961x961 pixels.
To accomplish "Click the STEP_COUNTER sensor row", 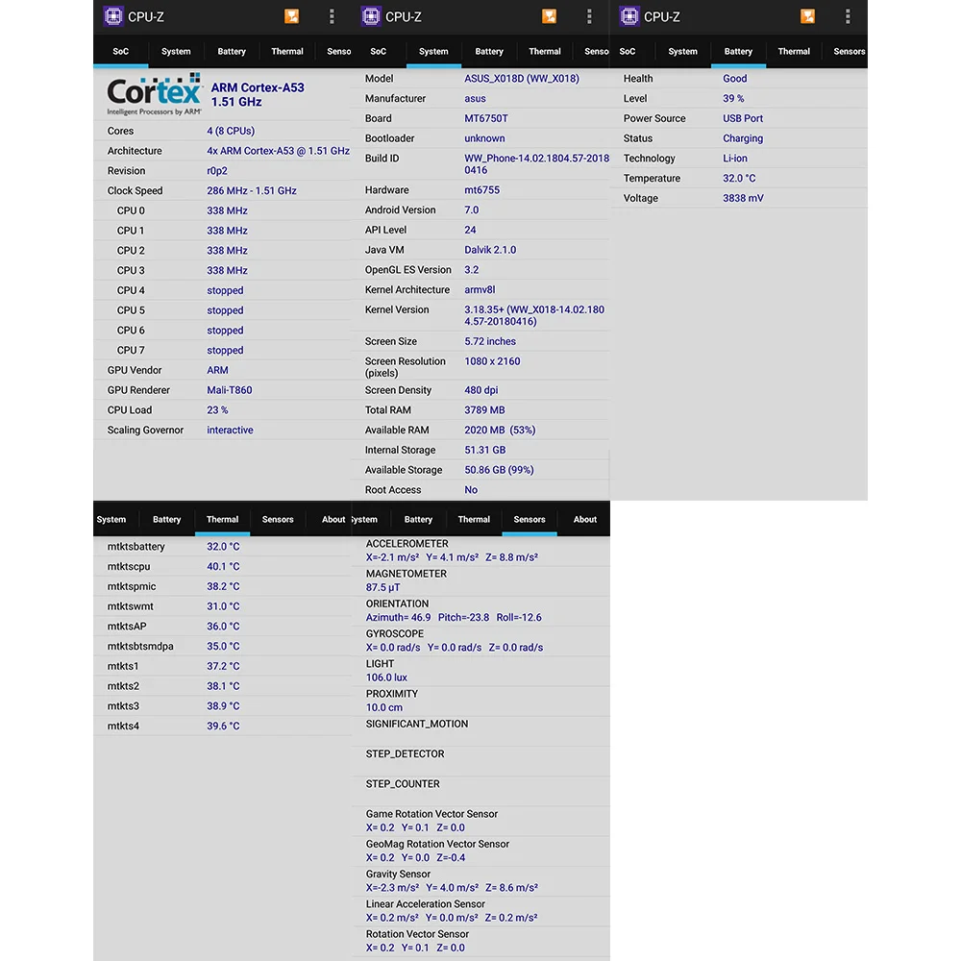I will [x=481, y=791].
